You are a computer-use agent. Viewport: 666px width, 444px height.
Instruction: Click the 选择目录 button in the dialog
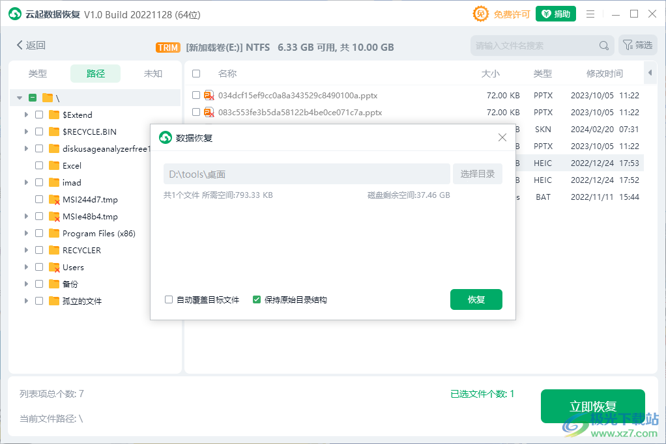(x=478, y=174)
